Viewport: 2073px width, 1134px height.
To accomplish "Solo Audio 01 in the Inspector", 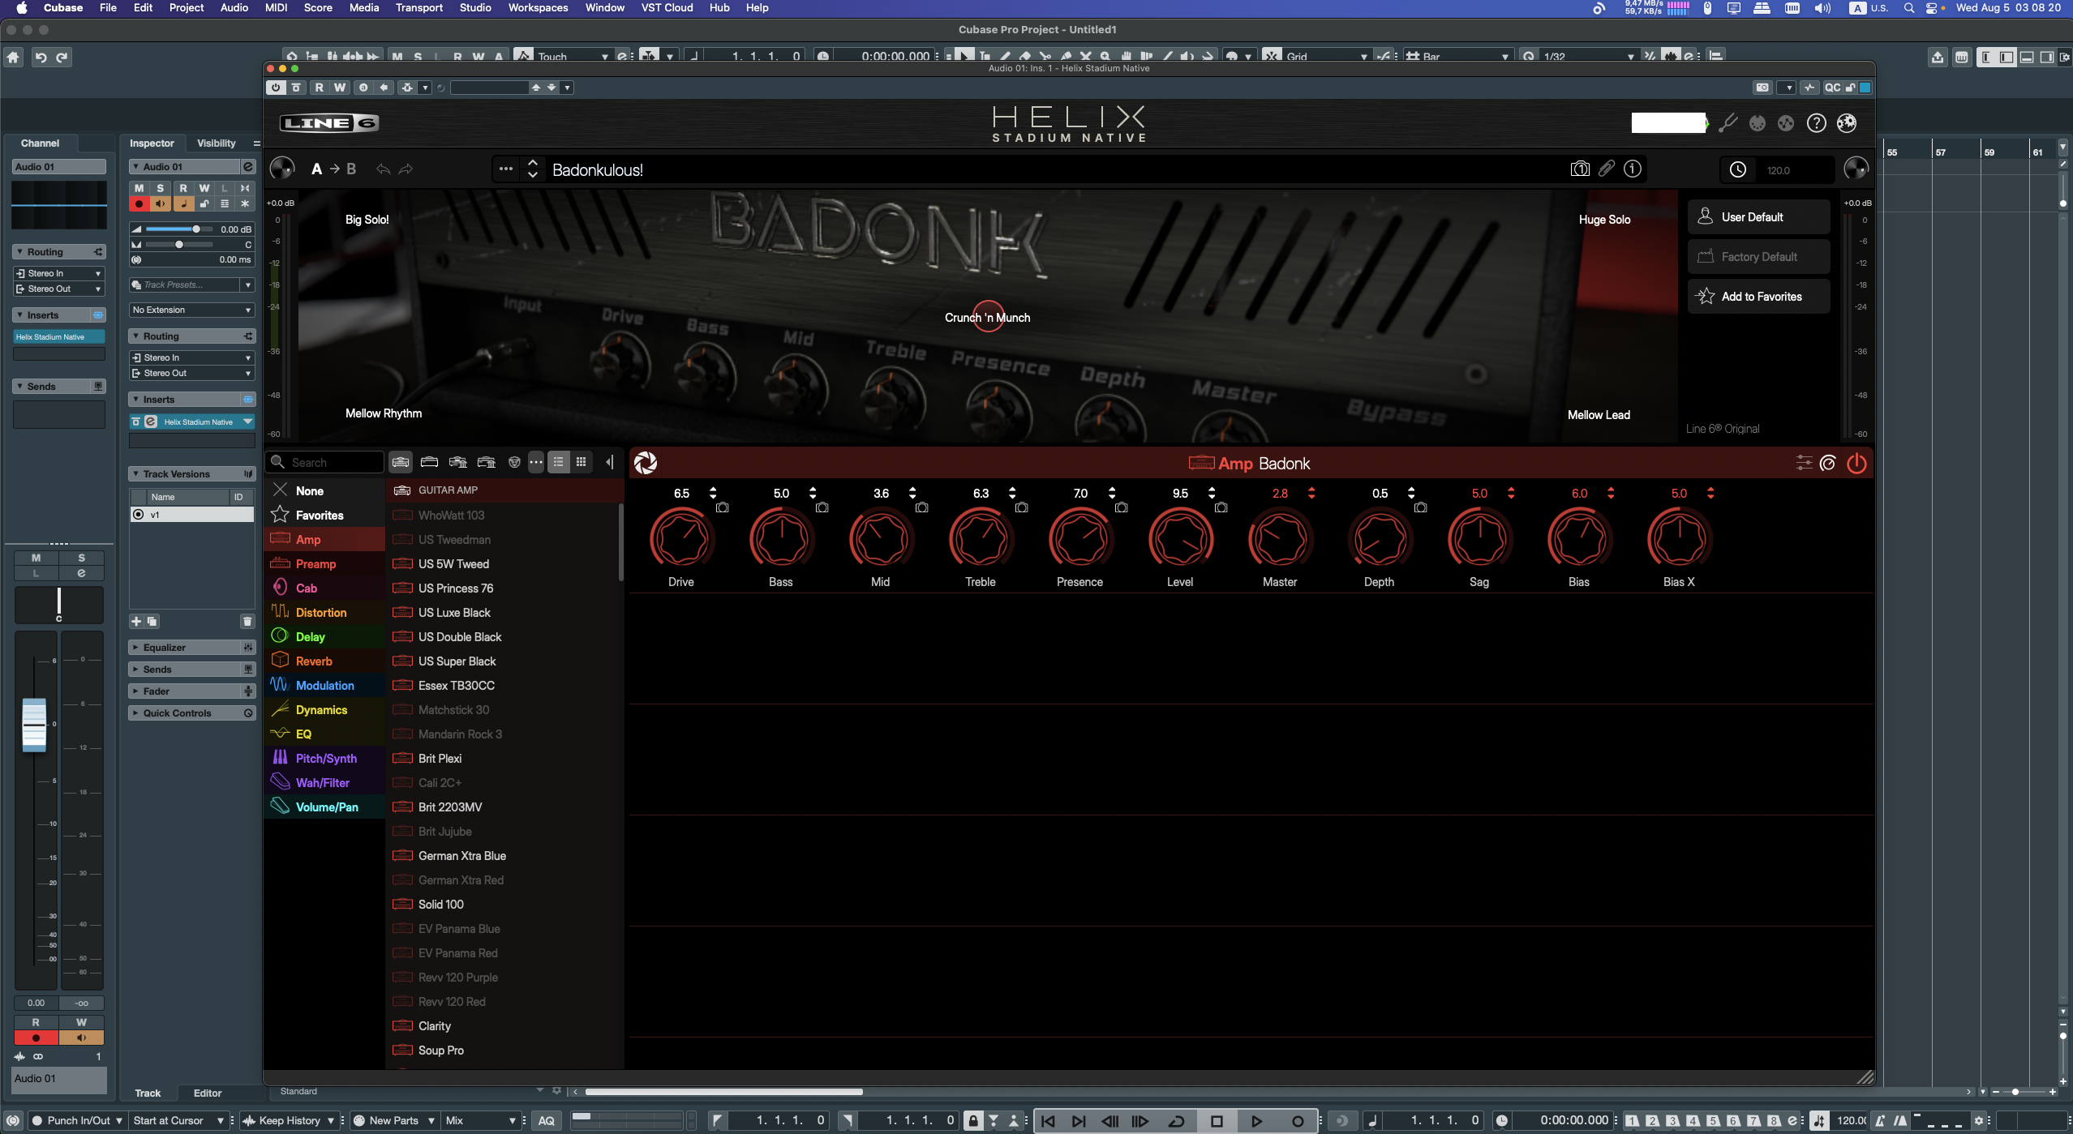I will pos(160,188).
